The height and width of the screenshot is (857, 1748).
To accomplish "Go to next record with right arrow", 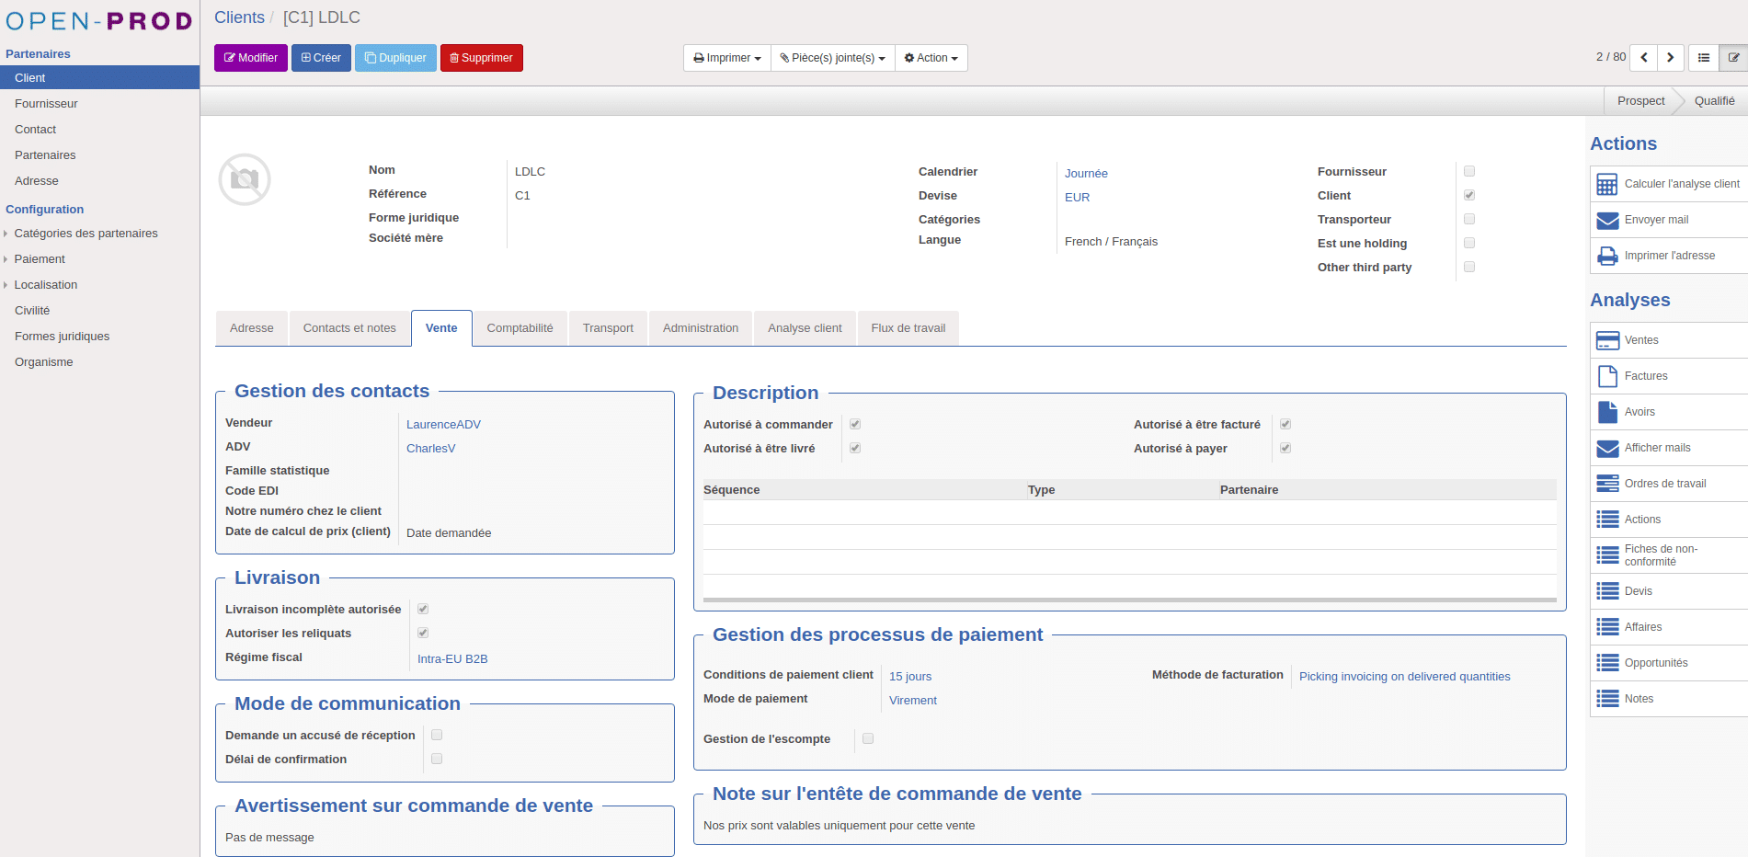I will (1670, 58).
